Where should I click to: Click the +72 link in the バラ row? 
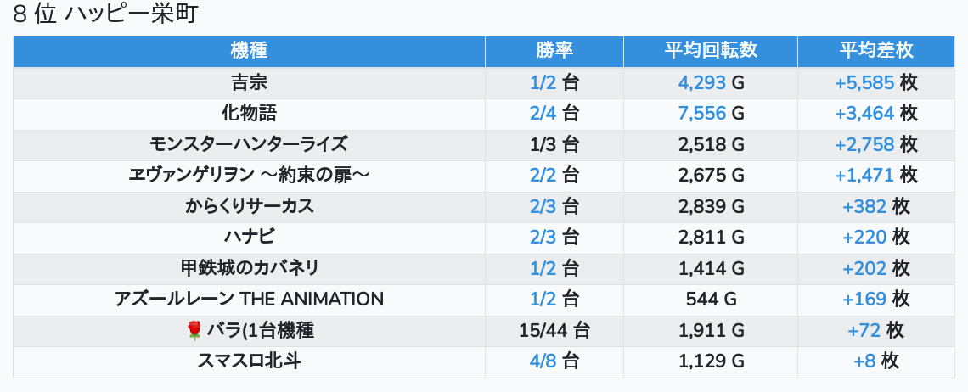tap(864, 330)
